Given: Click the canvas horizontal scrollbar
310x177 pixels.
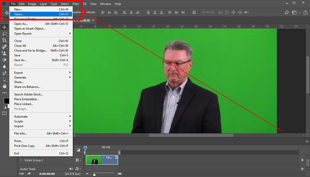Looking at the screenshot, I should tap(191, 135).
